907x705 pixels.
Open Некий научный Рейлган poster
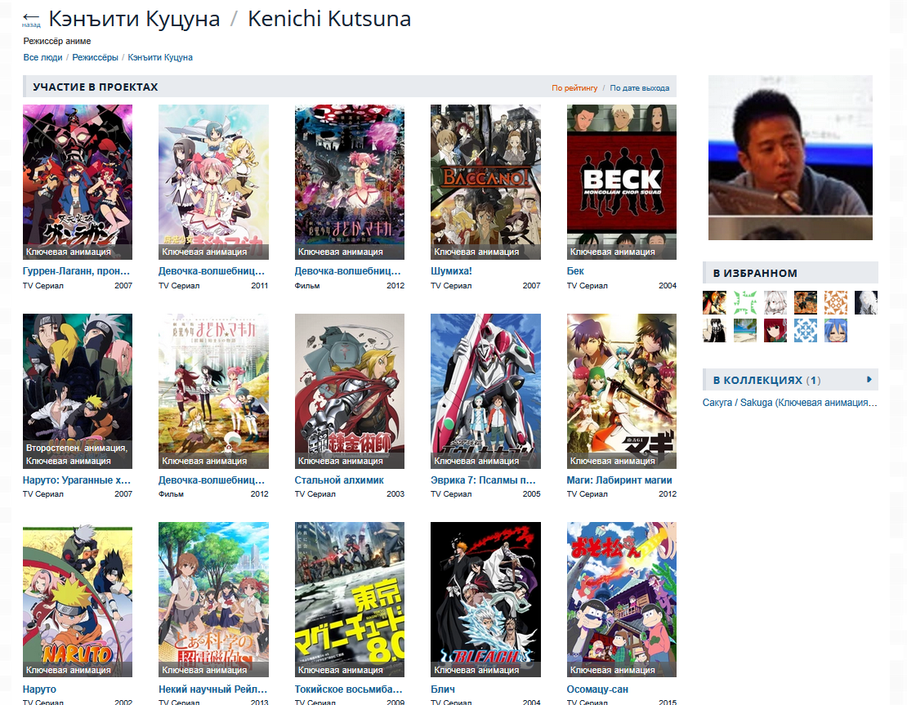click(213, 600)
